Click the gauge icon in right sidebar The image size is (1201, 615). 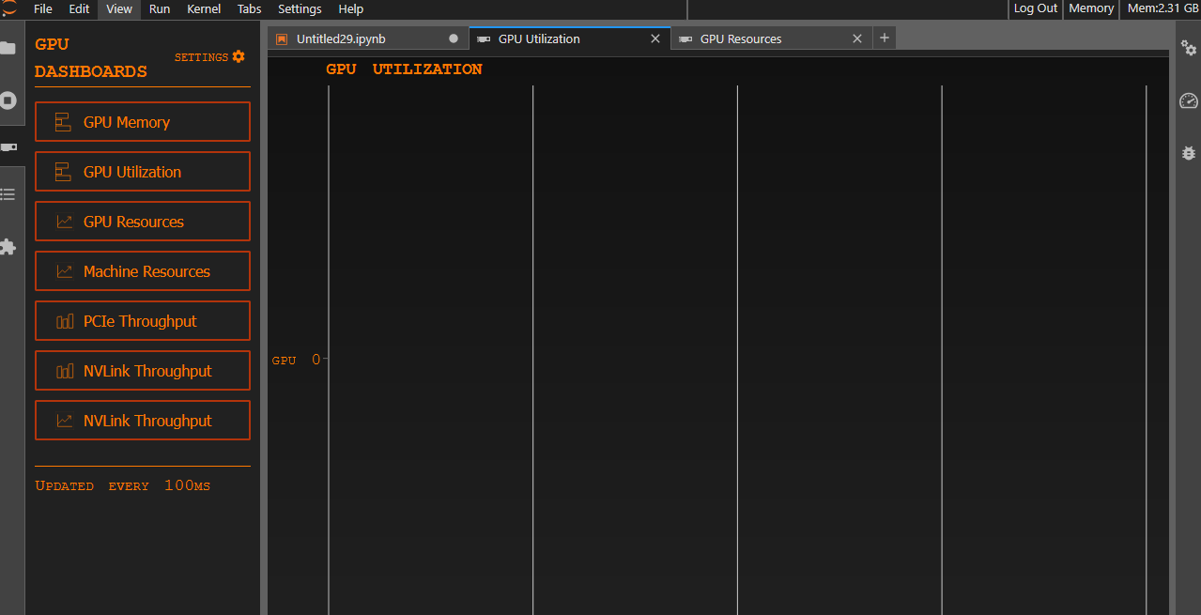coord(1188,100)
